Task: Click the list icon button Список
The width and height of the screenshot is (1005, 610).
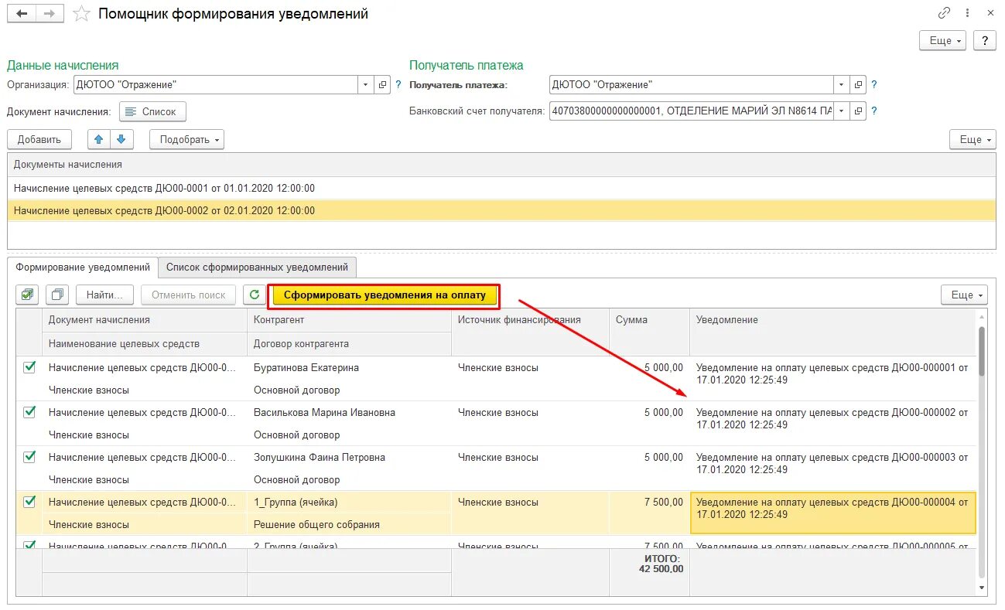Action: coord(152,111)
